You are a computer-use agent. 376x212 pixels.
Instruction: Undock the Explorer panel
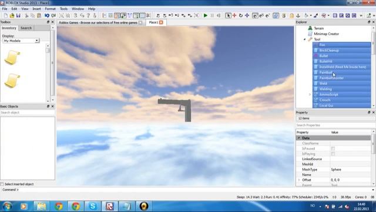(369, 22)
